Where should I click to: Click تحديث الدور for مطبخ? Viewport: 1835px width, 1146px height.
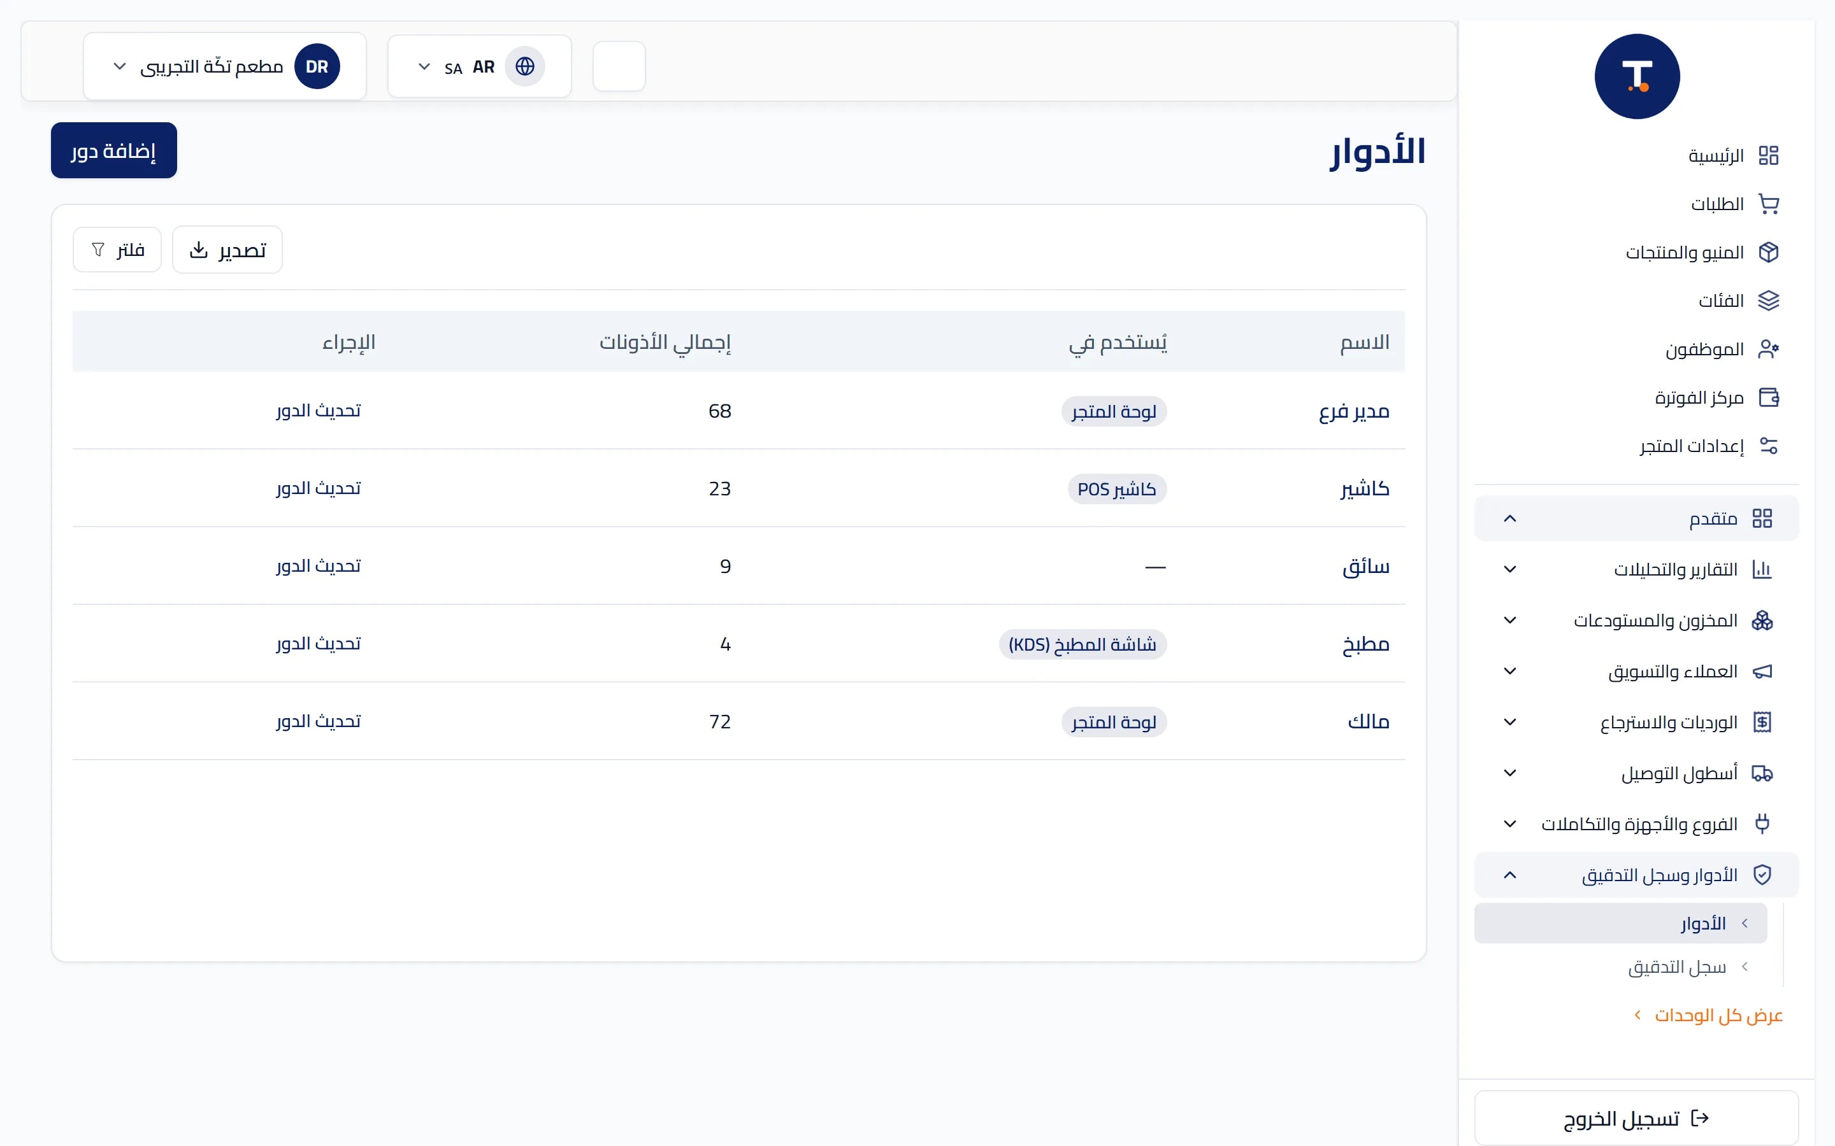(x=319, y=644)
